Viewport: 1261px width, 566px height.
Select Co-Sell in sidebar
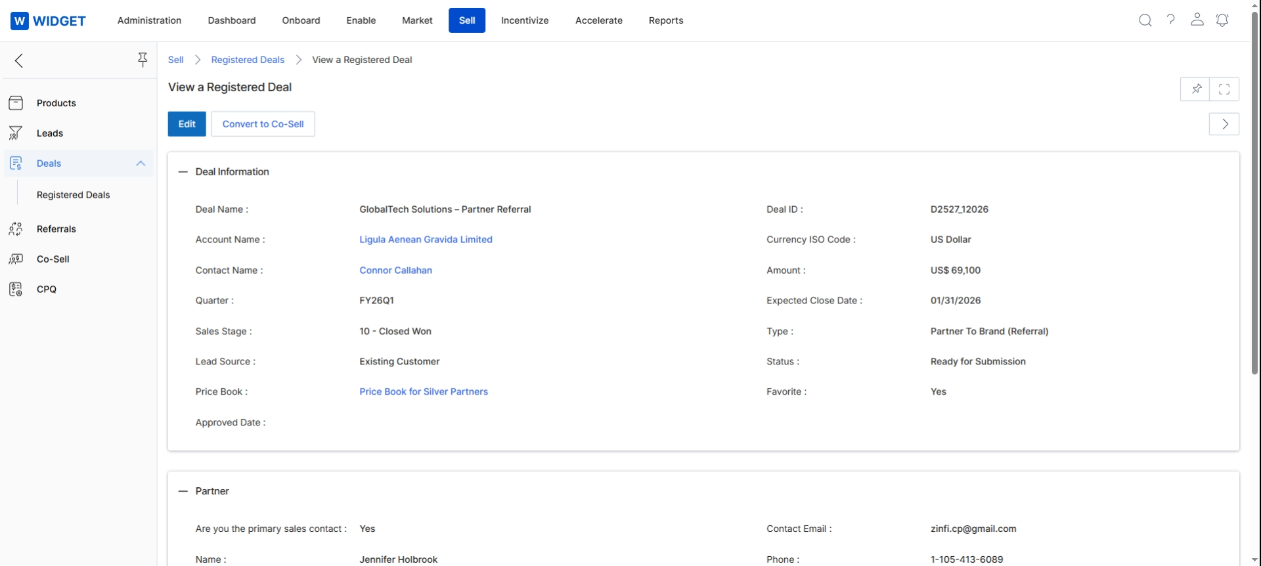53,259
